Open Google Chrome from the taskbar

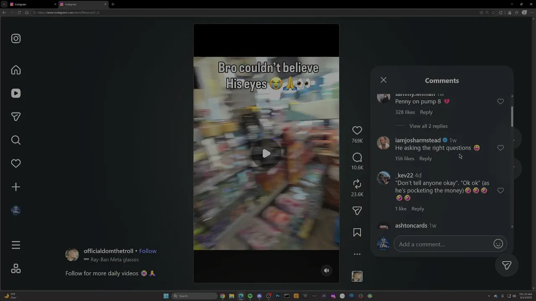coord(222,296)
